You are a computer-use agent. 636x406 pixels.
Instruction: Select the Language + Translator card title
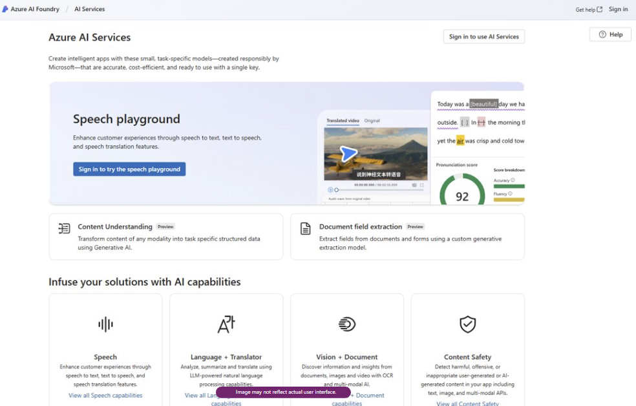pyautogui.click(x=226, y=357)
